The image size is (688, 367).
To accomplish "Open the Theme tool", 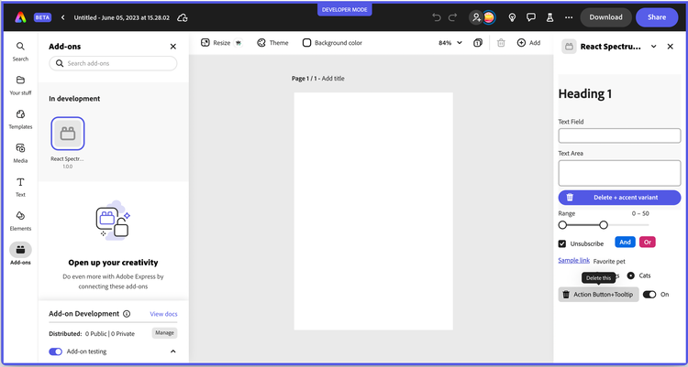I will pos(272,42).
